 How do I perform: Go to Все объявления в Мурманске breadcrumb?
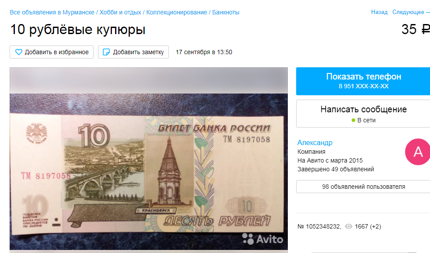52,12
